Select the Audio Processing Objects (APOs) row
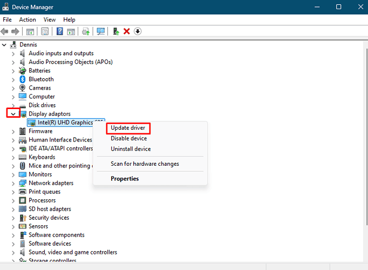Screen dimensions: 368x270 tap(71, 62)
